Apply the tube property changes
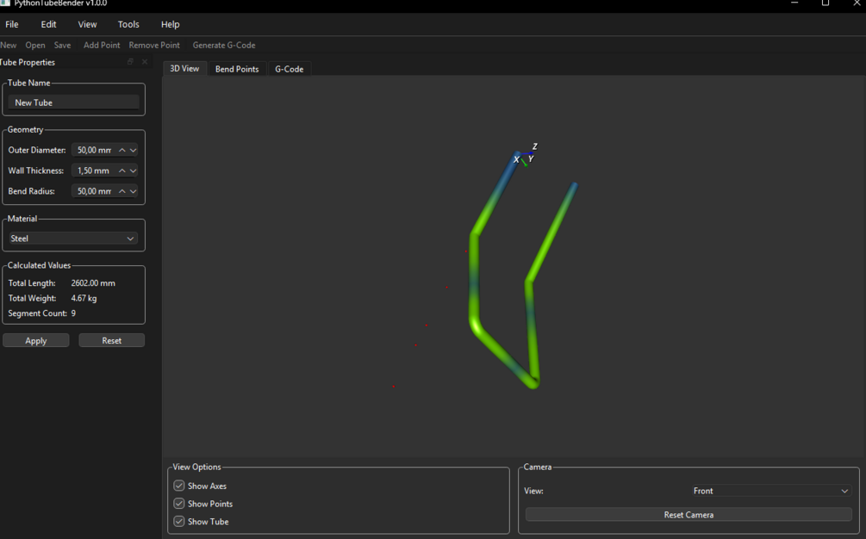Image resolution: width=866 pixels, height=539 pixels. point(35,340)
